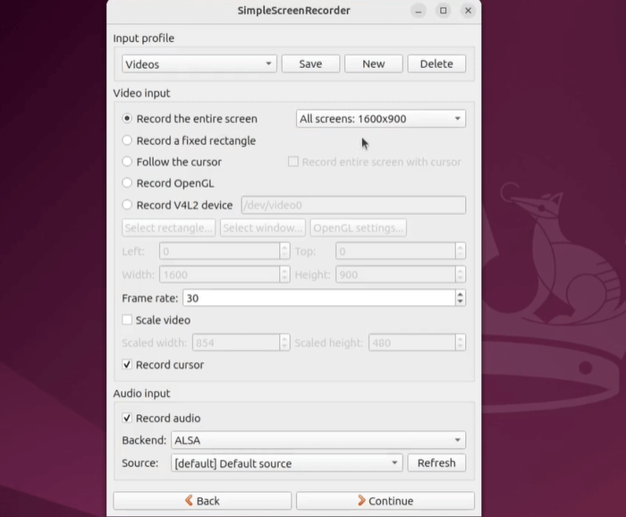This screenshot has width=626, height=517.
Task: Click the SimpleScreenRecorder title text
Action: (294, 11)
